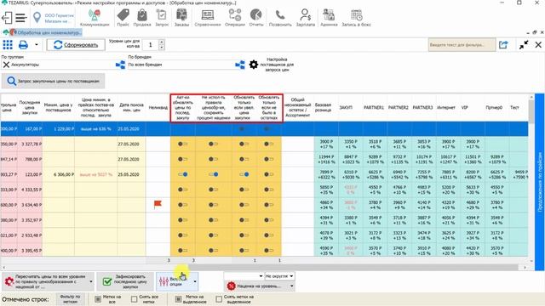Open the Зарплата salary icon
Image resolution: width=545 pixels, height=306 pixels.
pyautogui.click(x=306, y=18)
